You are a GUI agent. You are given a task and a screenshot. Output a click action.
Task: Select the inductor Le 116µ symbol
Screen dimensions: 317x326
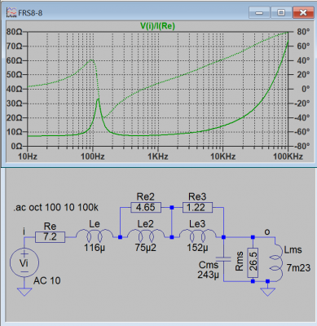pyautogui.click(x=95, y=236)
